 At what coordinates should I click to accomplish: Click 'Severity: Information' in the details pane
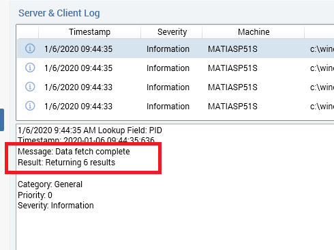click(56, 206)
